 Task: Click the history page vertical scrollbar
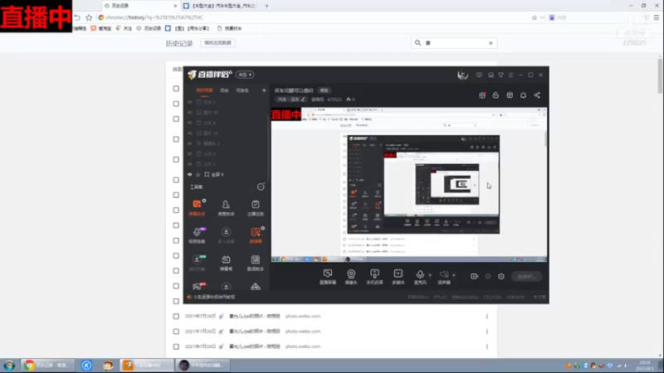[660, 76]
